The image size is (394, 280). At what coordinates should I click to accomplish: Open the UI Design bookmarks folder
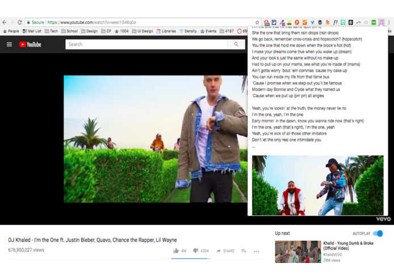[x=142, y=31]
